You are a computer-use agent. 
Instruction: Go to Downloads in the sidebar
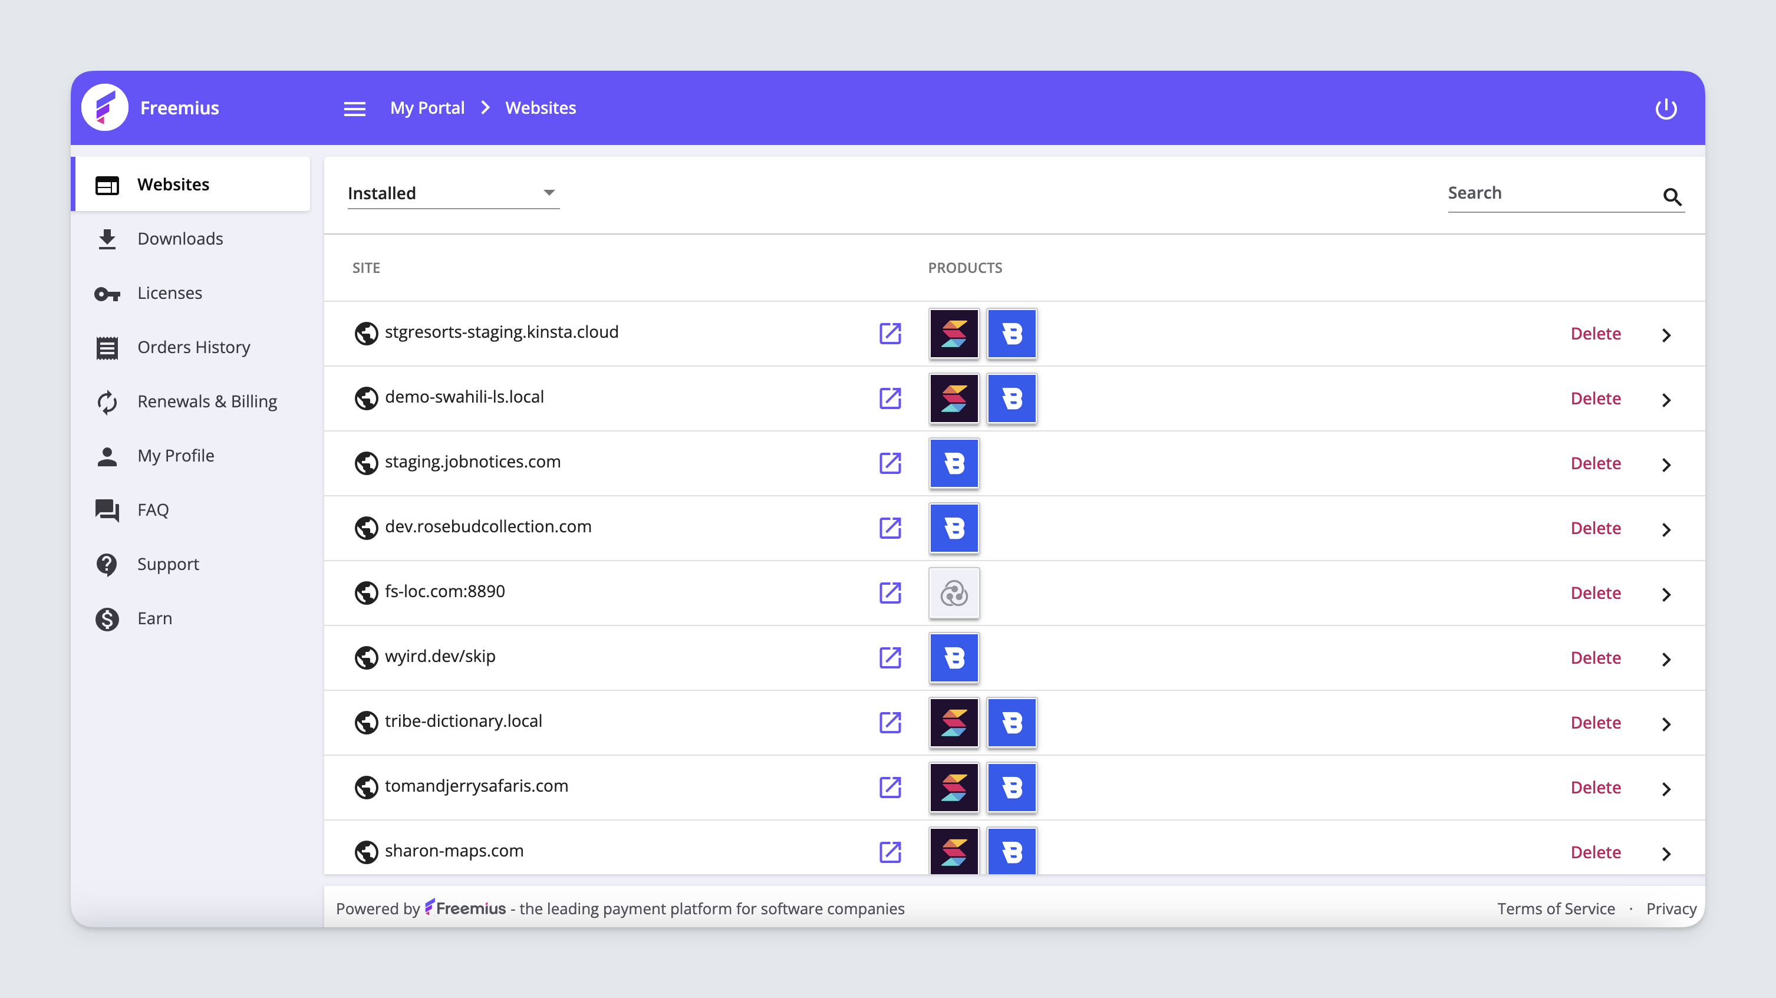[191, 239]
